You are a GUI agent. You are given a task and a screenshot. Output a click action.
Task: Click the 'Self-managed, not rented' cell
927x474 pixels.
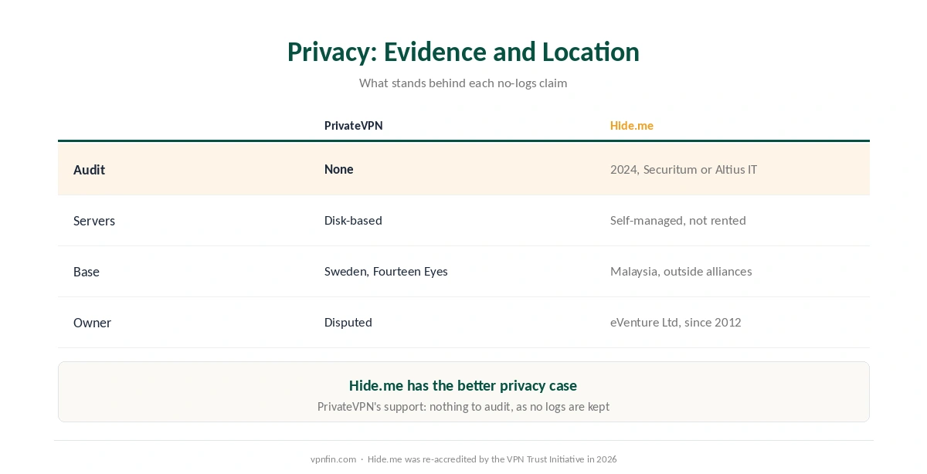click(678, 221)
